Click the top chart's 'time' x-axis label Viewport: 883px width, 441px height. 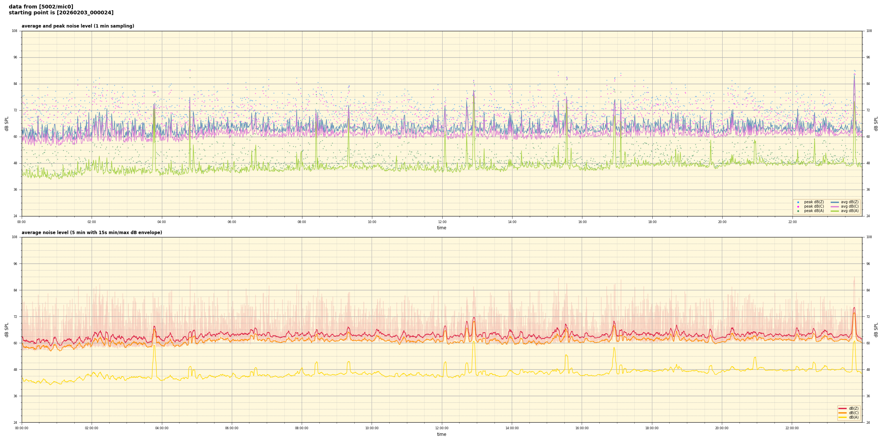tap(441, 228)
